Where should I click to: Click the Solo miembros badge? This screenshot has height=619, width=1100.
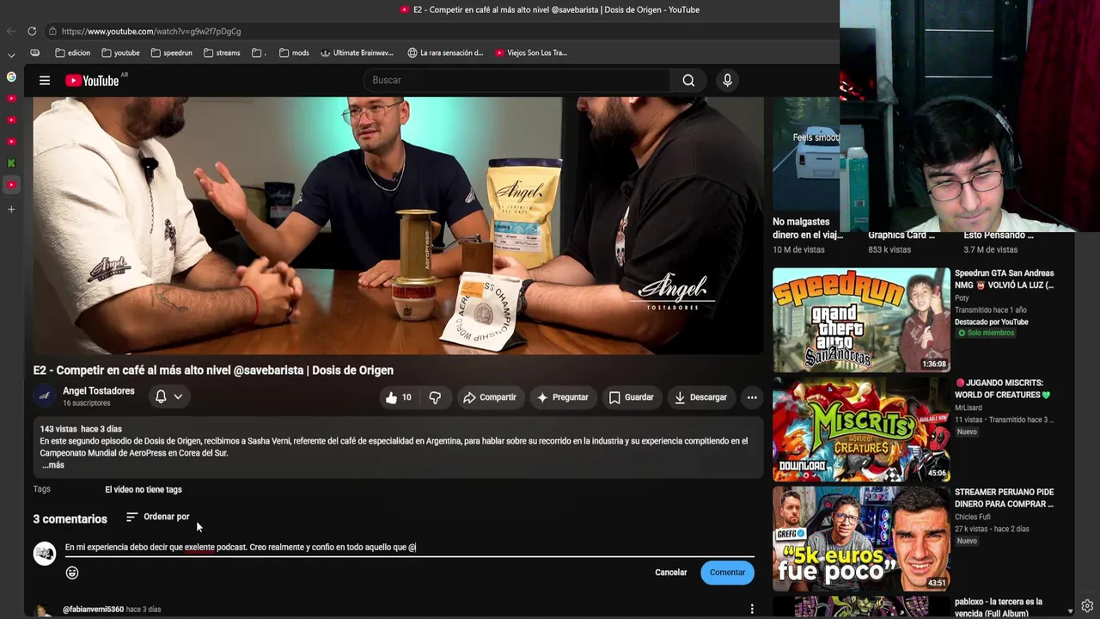click(x=987, y=333)
